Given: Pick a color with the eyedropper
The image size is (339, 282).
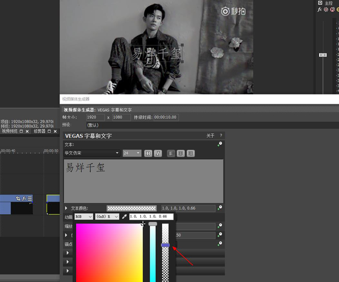Looking at the screenshot, I should [124, 216].
